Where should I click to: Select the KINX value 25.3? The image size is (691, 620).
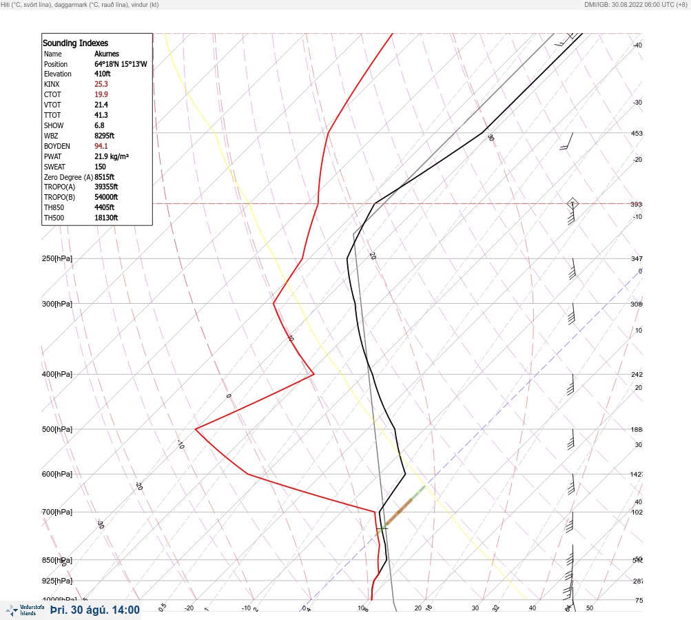[x=101, y=84]
